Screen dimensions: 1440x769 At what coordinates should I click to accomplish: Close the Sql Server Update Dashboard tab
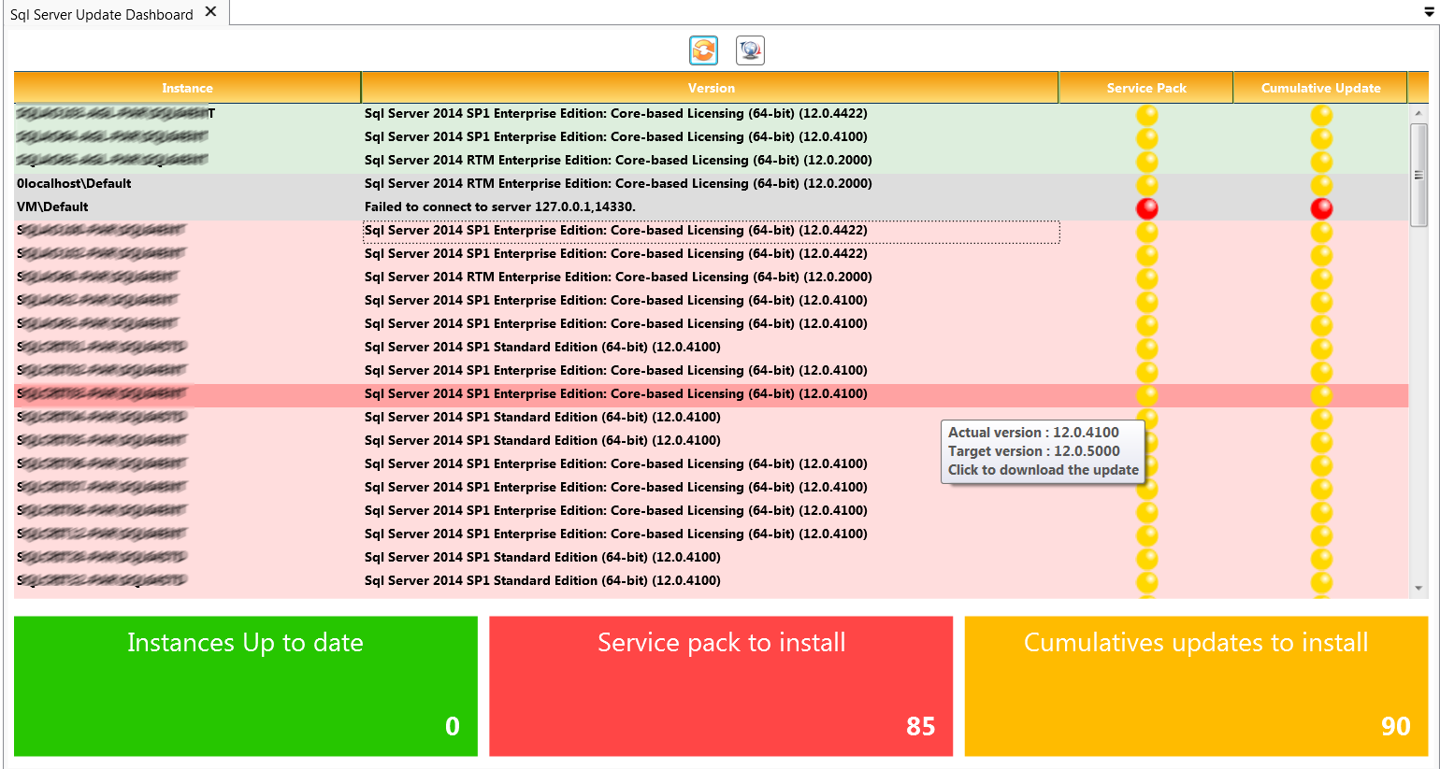point(210,12)
